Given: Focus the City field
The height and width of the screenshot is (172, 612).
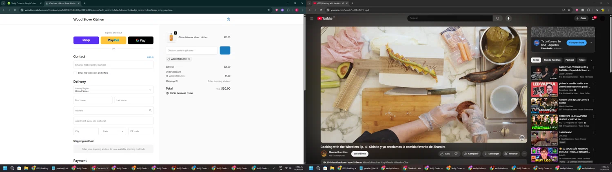Looking at the screenshot, I should [86, 131].
